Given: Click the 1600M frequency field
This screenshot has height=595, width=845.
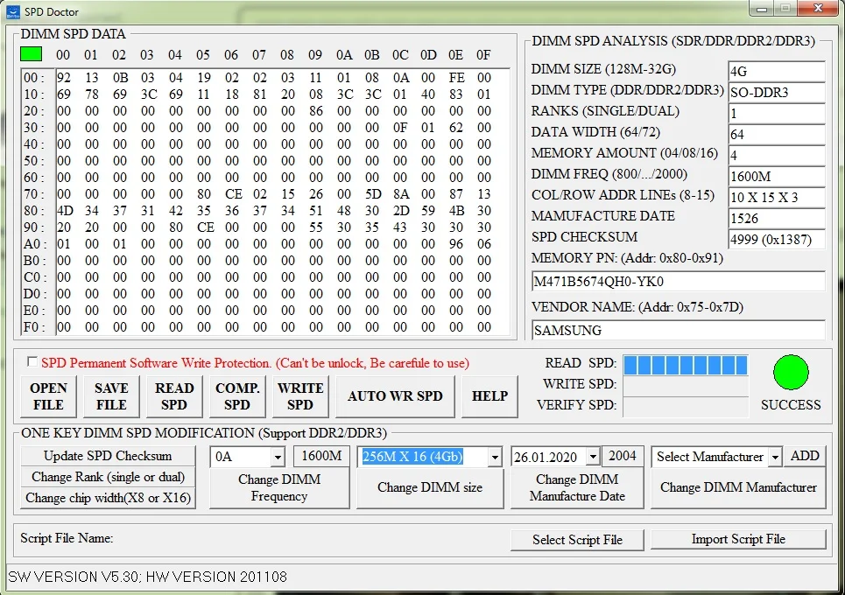Looking at the screenshot, I should 321,456.
